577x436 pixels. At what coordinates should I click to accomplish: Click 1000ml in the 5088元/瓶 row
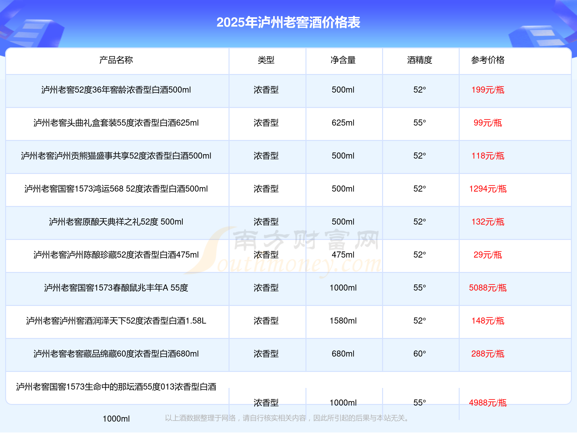point(343,288)
